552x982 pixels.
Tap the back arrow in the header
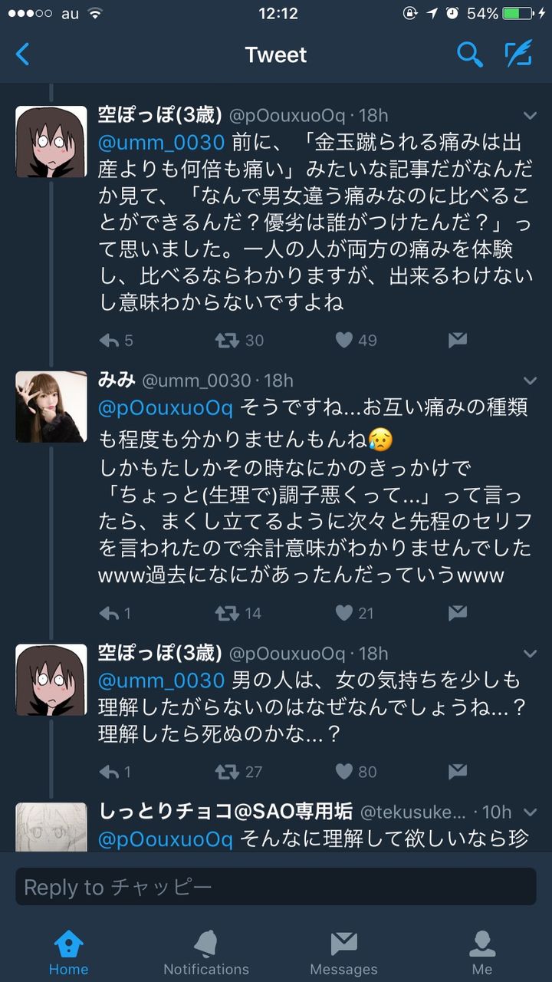click(23, 54)
